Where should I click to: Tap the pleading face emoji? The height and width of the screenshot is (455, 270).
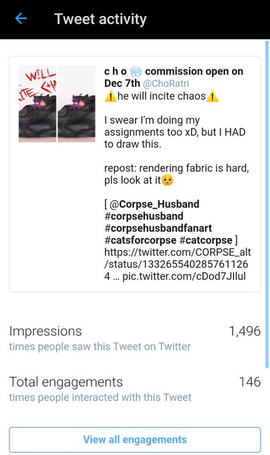[x=168, y=180]
